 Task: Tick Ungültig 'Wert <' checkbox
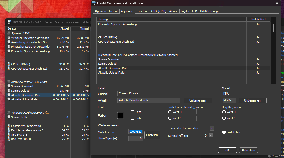pyautogui.click(x=224, y=112)
